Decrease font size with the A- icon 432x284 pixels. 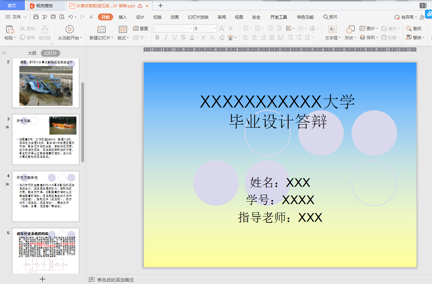click(x=231, y=28)
